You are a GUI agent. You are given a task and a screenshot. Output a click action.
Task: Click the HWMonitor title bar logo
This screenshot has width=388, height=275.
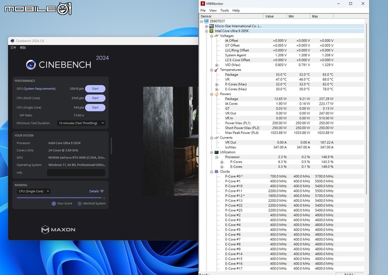tap(202, 3)
